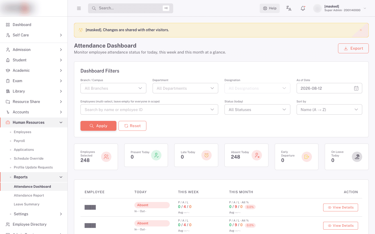Click the Help button
375x234 pixels.
point(270,8)
